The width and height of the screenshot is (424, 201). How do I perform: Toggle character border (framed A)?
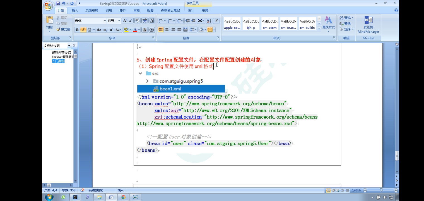(x=152, y=21)
